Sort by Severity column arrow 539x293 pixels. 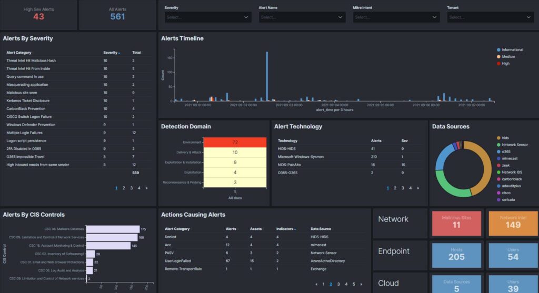119,53
